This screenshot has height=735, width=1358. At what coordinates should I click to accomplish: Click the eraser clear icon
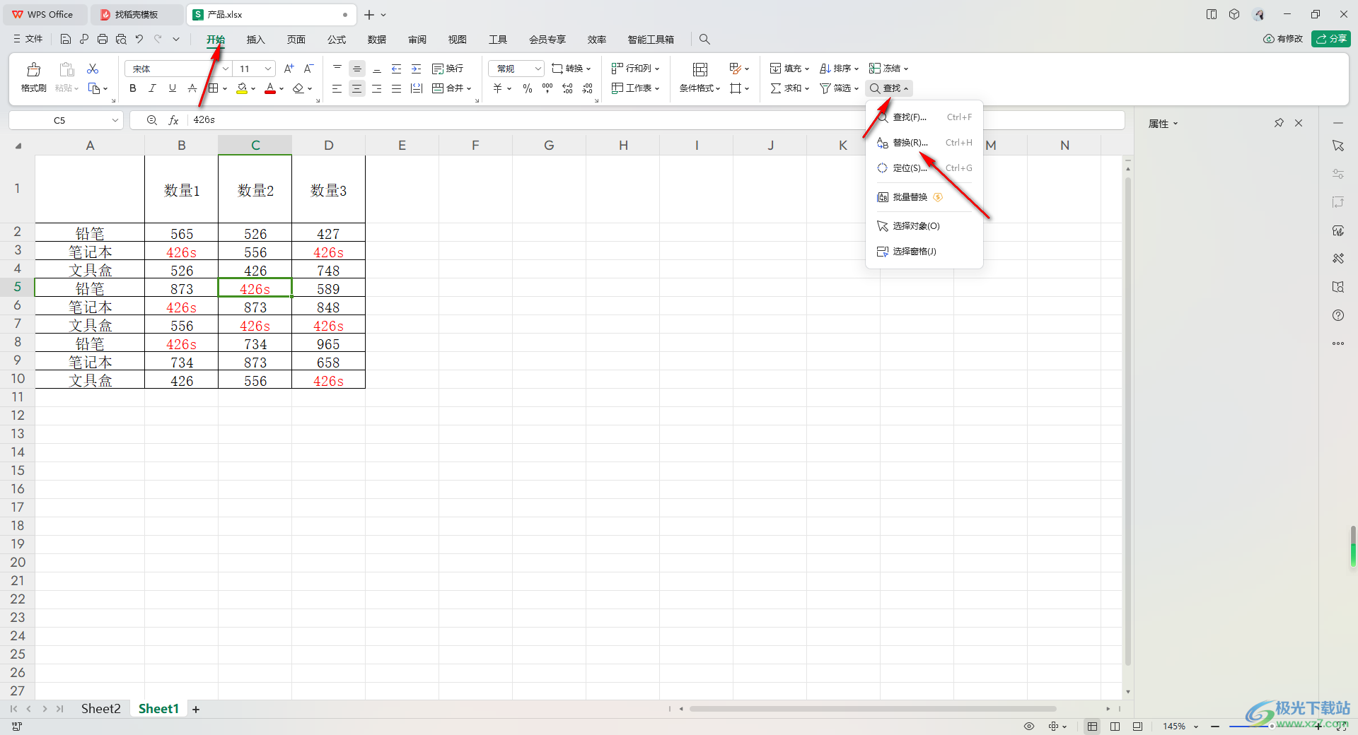click(x=298, y=88)
